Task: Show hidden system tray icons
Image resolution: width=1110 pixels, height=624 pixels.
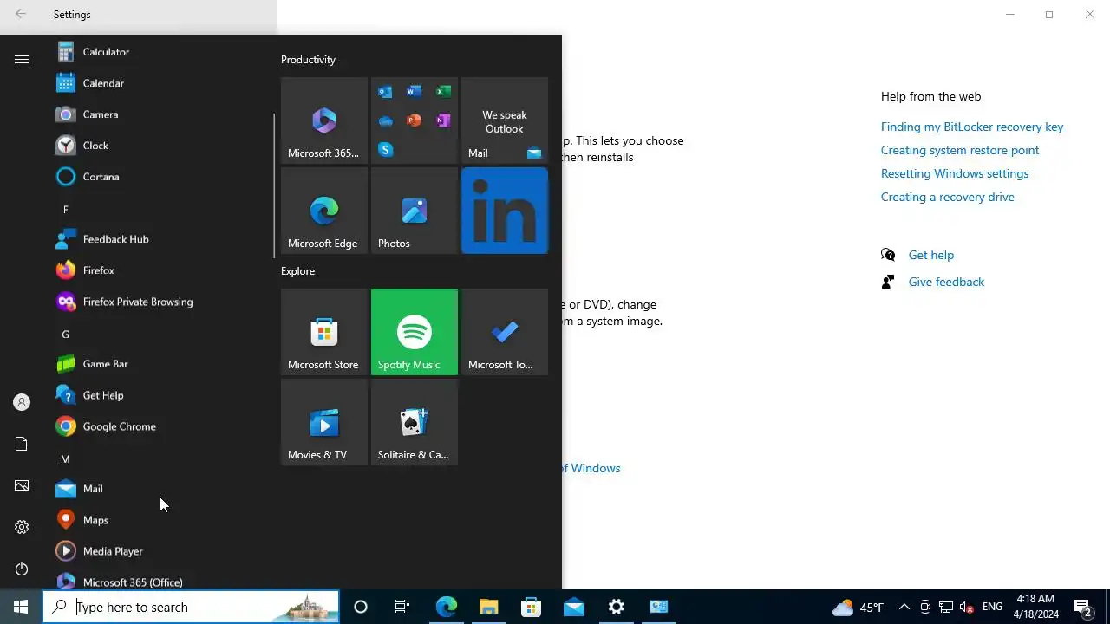Action: coord(904,607)
